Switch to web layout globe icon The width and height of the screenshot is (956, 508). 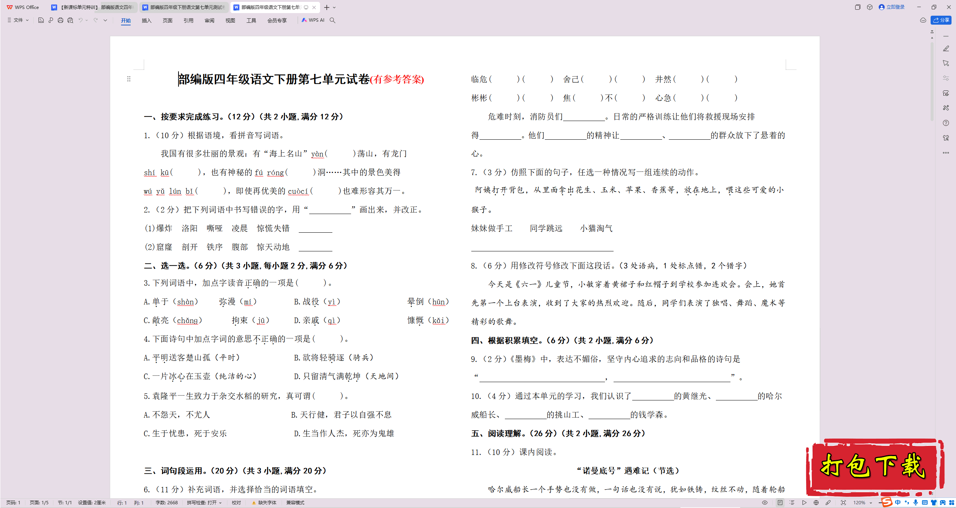pos(816,503)
